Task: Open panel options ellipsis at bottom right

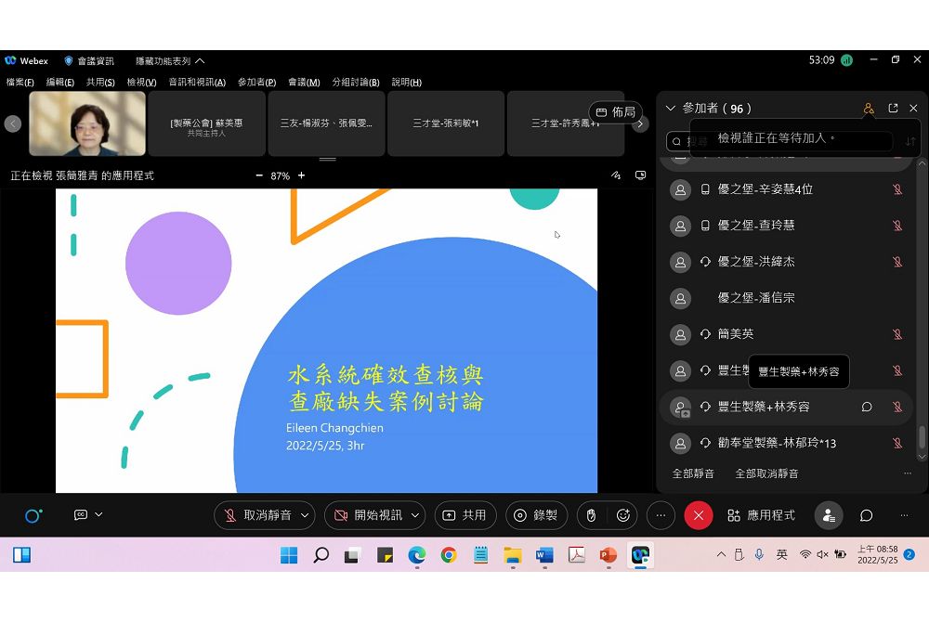Action: [904, 515]
